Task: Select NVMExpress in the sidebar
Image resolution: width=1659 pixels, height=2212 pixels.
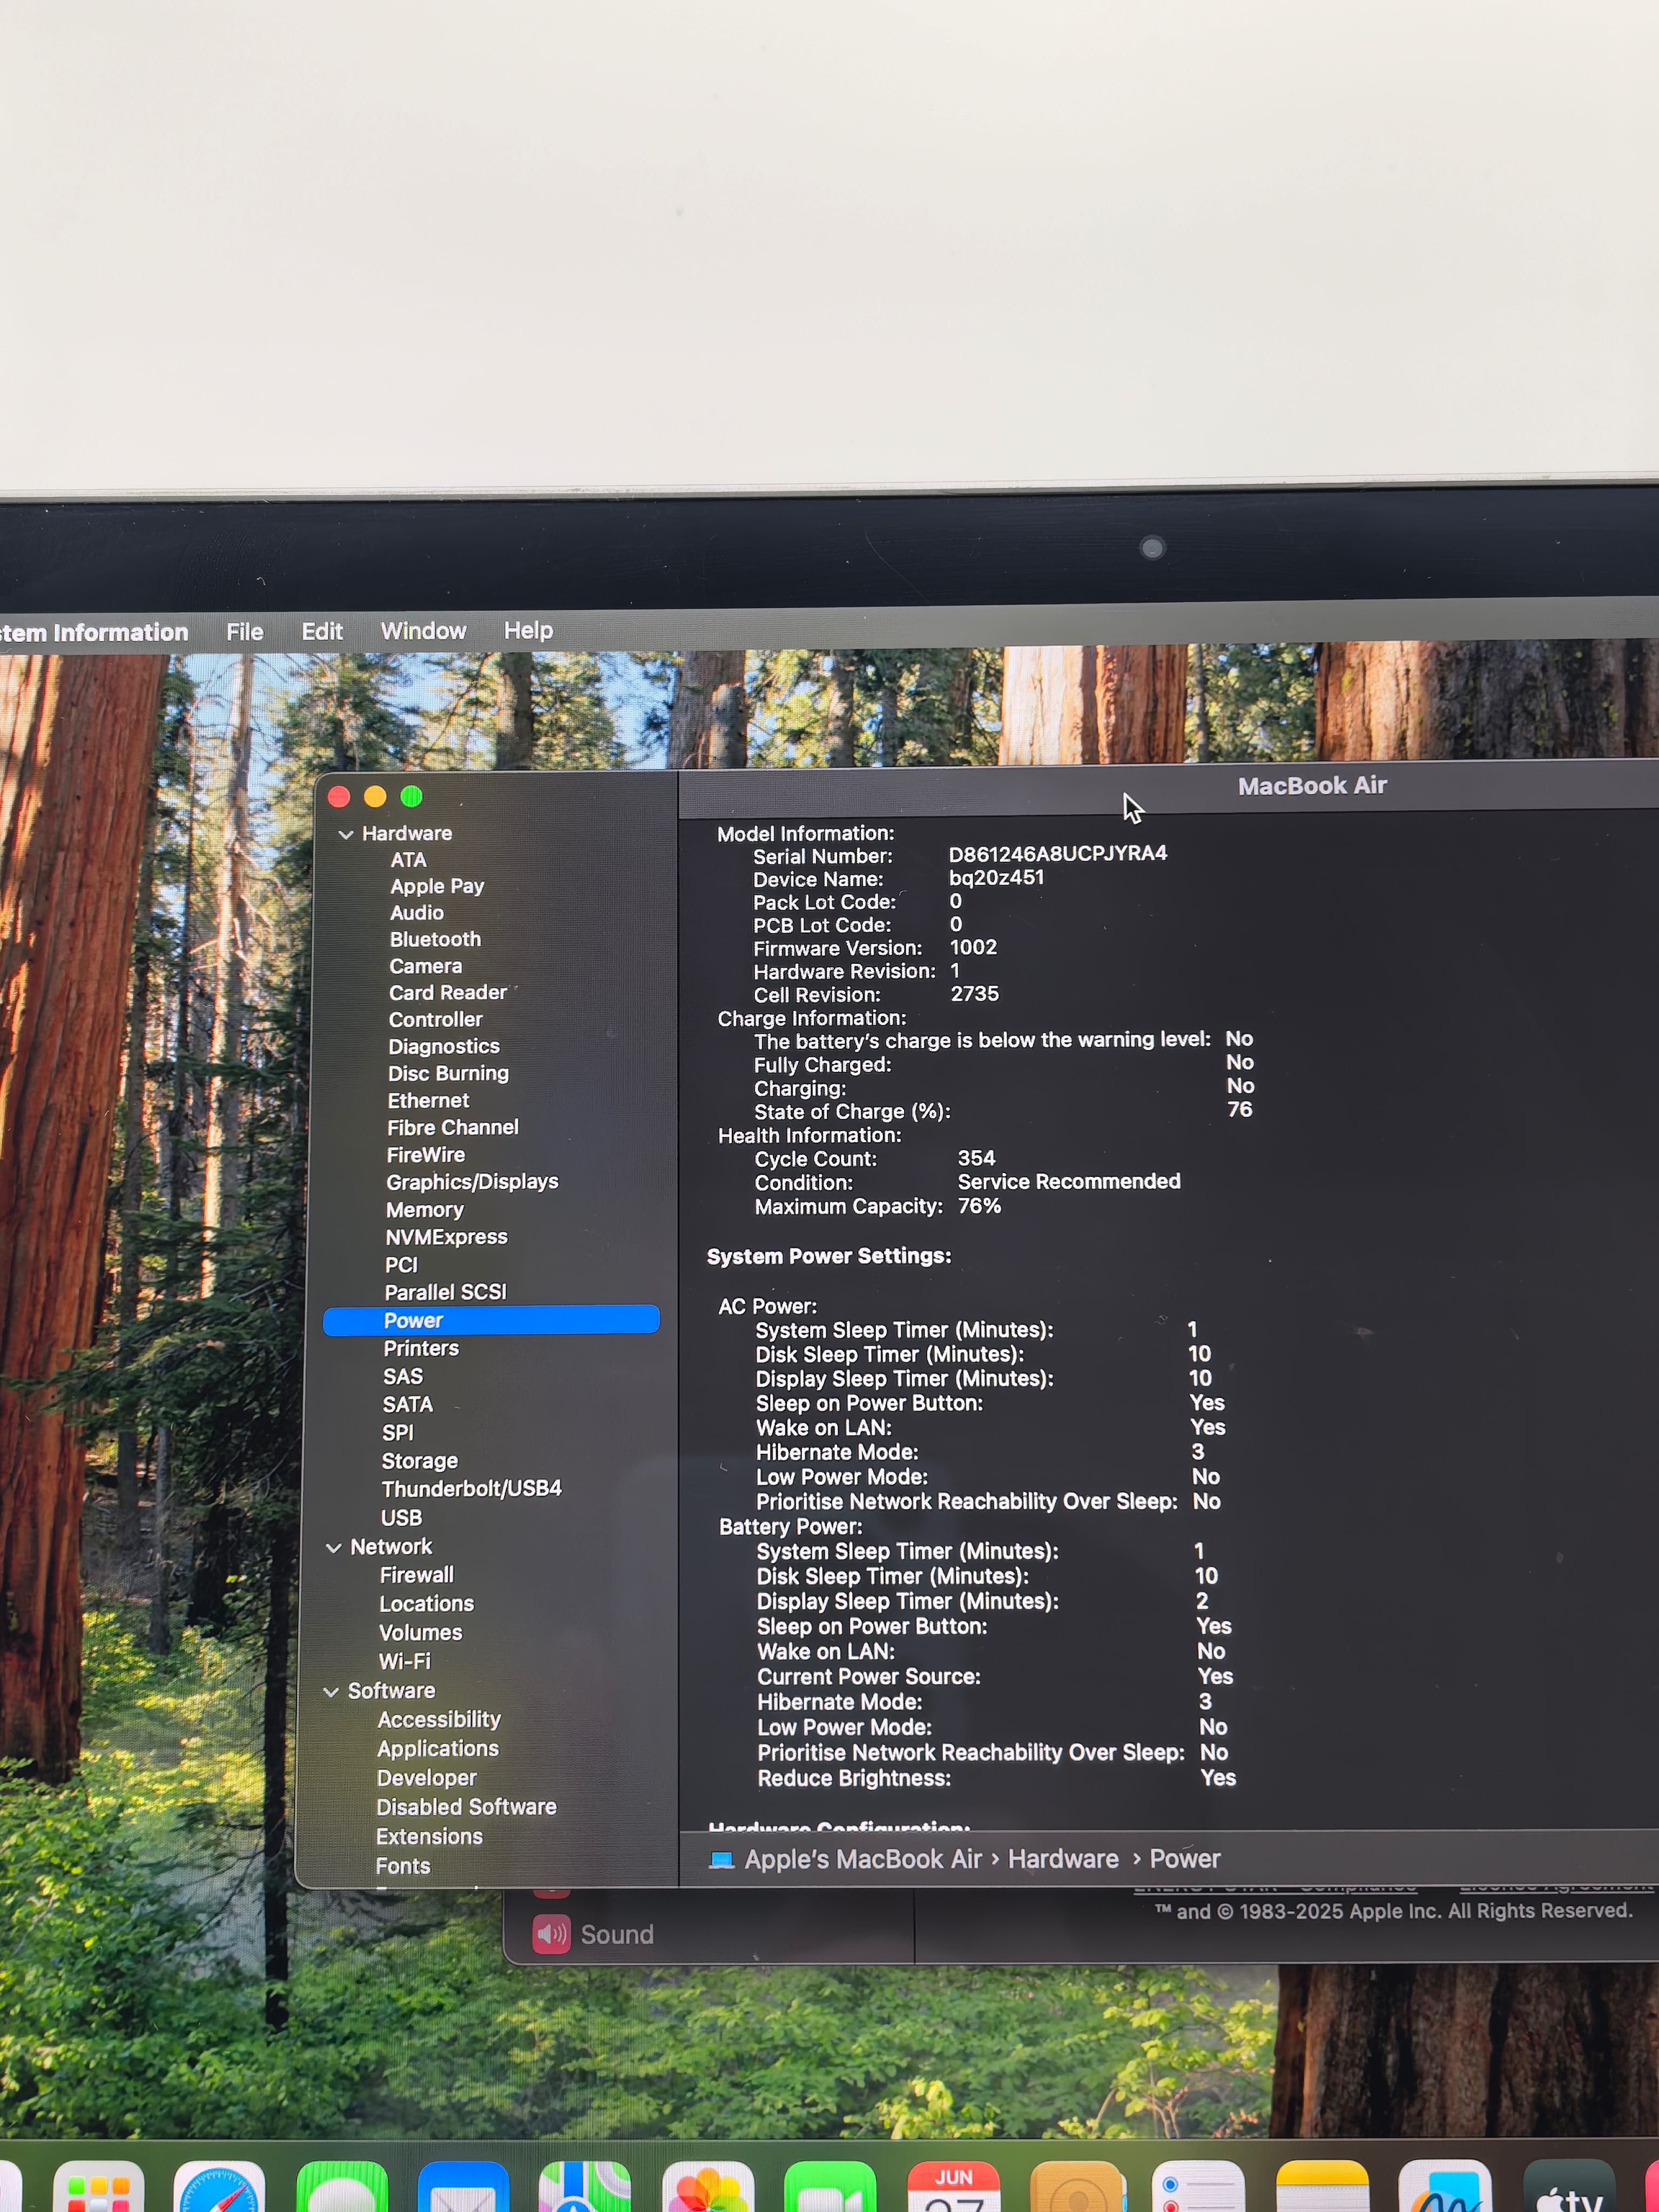Action: click(446, 1238)
